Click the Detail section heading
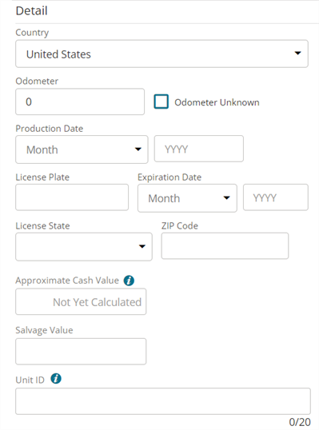This screenshot has width=319, height=430. 32,11
